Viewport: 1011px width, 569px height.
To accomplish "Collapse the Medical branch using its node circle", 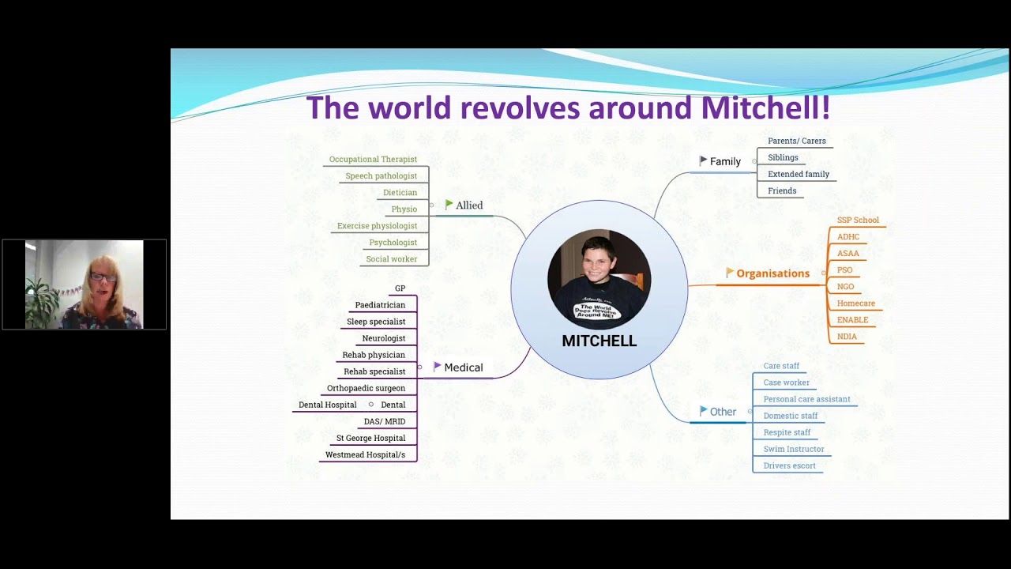I will click(x=419, y=367).
